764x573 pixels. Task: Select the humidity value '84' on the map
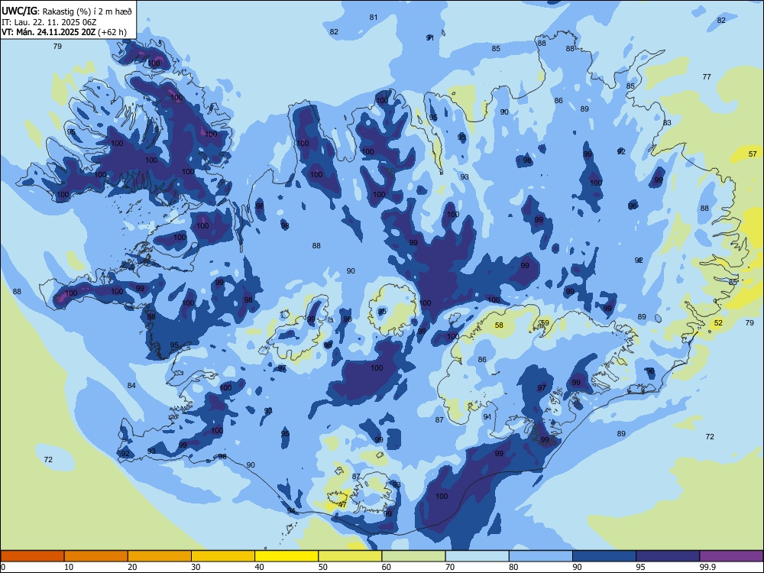point(131,385)
